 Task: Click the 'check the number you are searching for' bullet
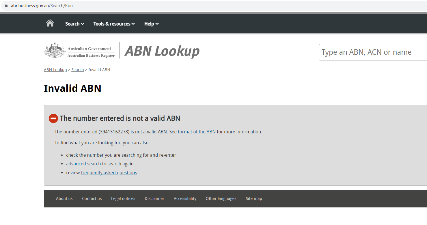(x=121, y=155)
